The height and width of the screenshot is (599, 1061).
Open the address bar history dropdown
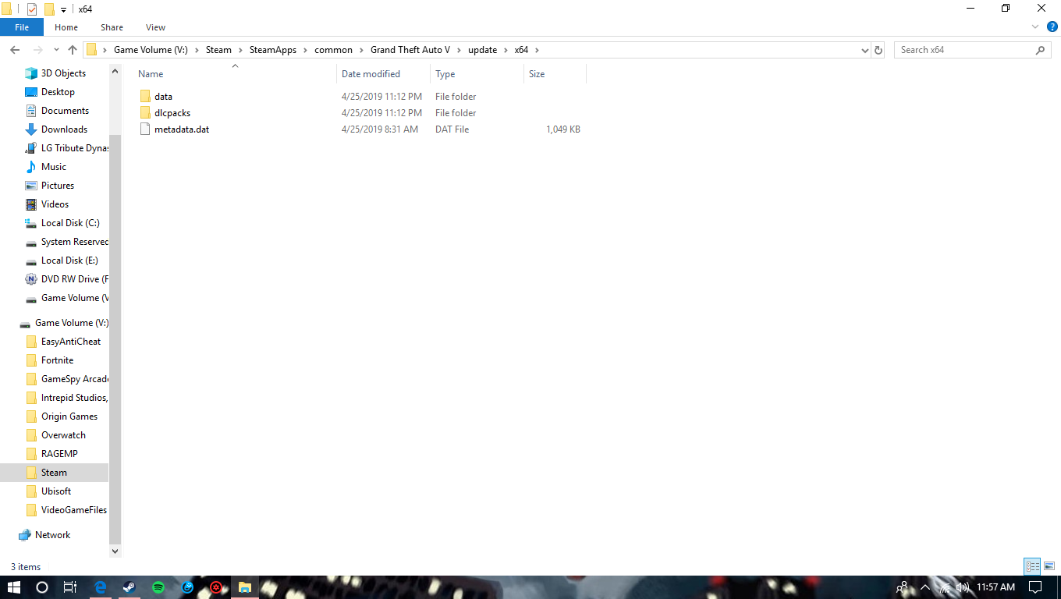click(x=864, y=49)
